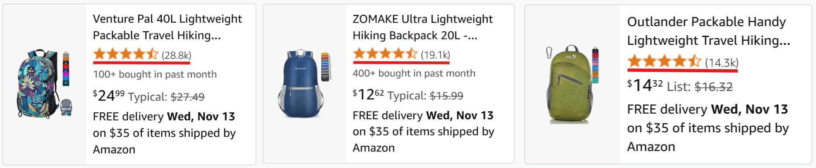
Task: Select the color swatch strip beside ZOMAKE backpack
Action: [x=326, y=67]
